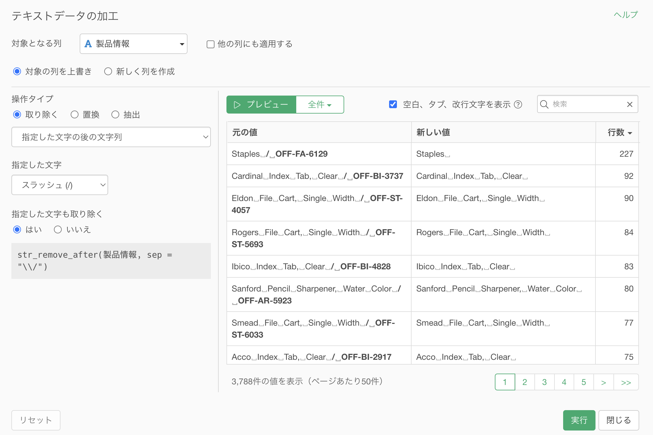Clear the search box with X icon

(630, 104)
